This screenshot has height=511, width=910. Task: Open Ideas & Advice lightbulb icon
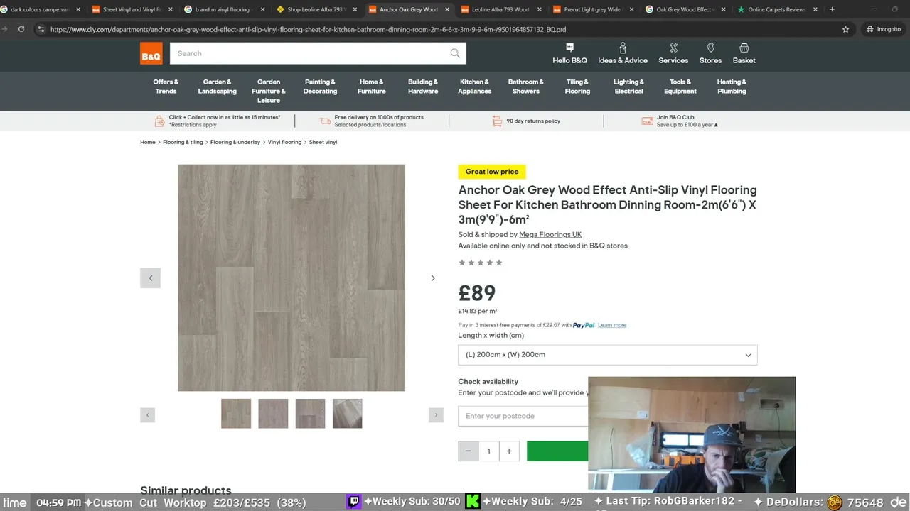point(623,48)
